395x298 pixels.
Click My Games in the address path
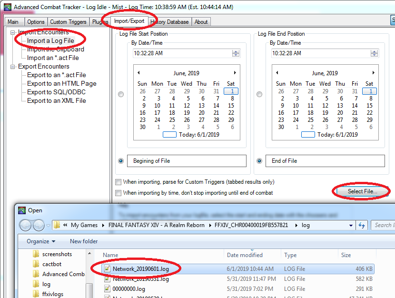[x=84, y=225]
